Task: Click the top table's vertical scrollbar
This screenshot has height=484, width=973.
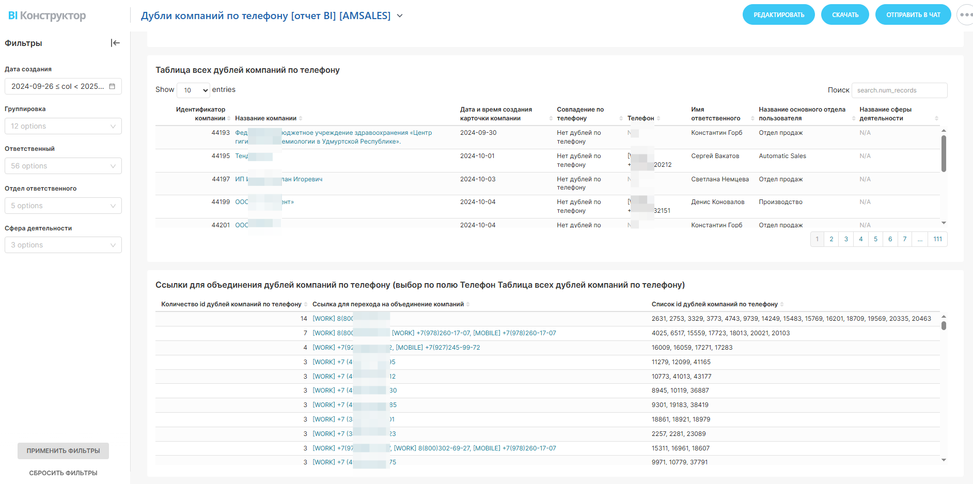Action: tap(944, 153)
